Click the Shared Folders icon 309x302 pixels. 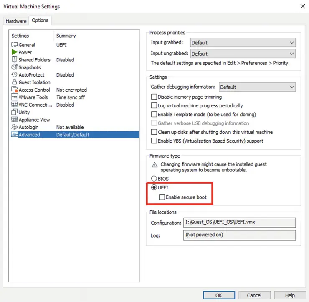coord(15,60)
